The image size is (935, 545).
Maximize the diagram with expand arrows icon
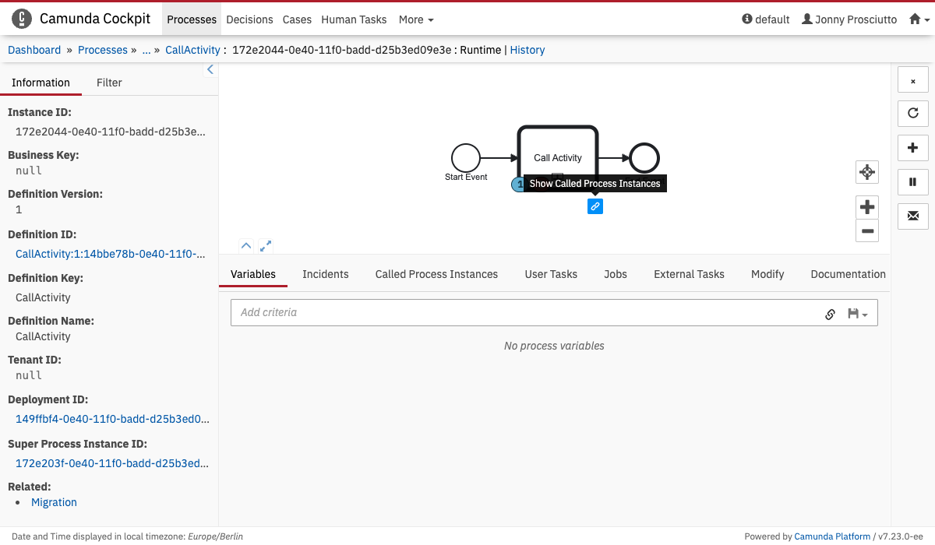coord(266,246)
